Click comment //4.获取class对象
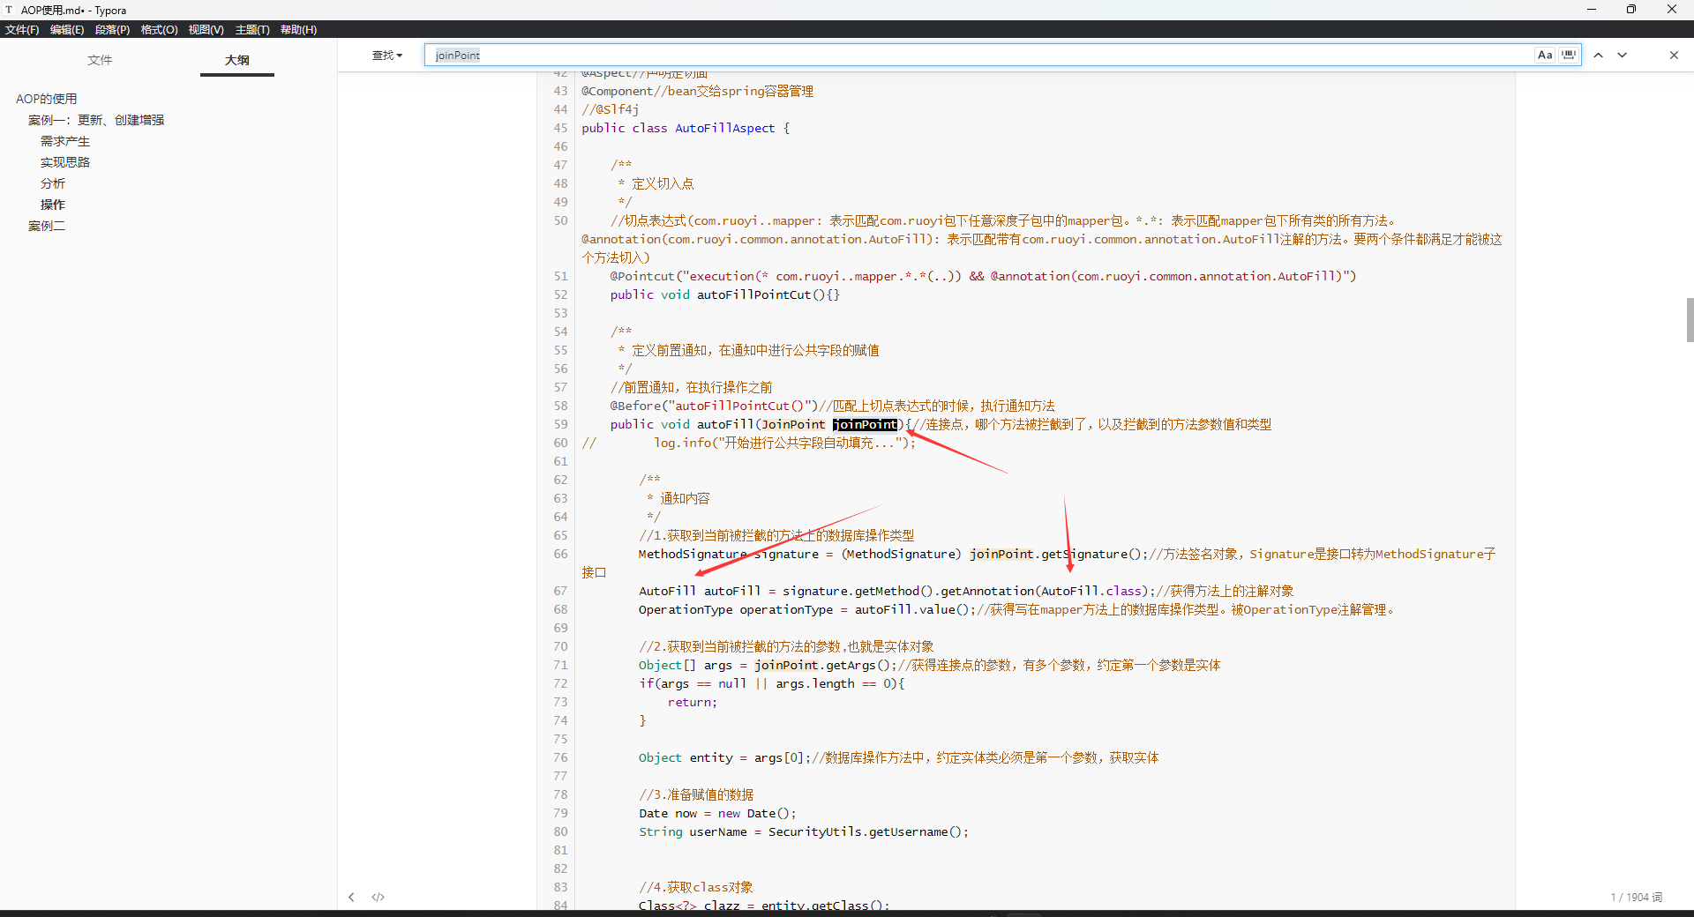Image resolution: width=1694 pixels, height=917 pixels. (695, 887)
